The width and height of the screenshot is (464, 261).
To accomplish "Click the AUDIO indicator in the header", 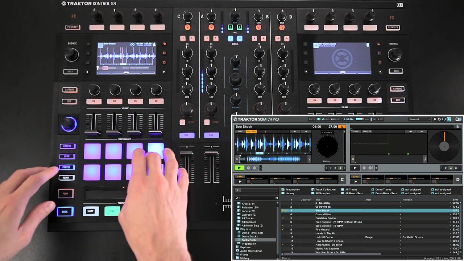I will 326,119.
